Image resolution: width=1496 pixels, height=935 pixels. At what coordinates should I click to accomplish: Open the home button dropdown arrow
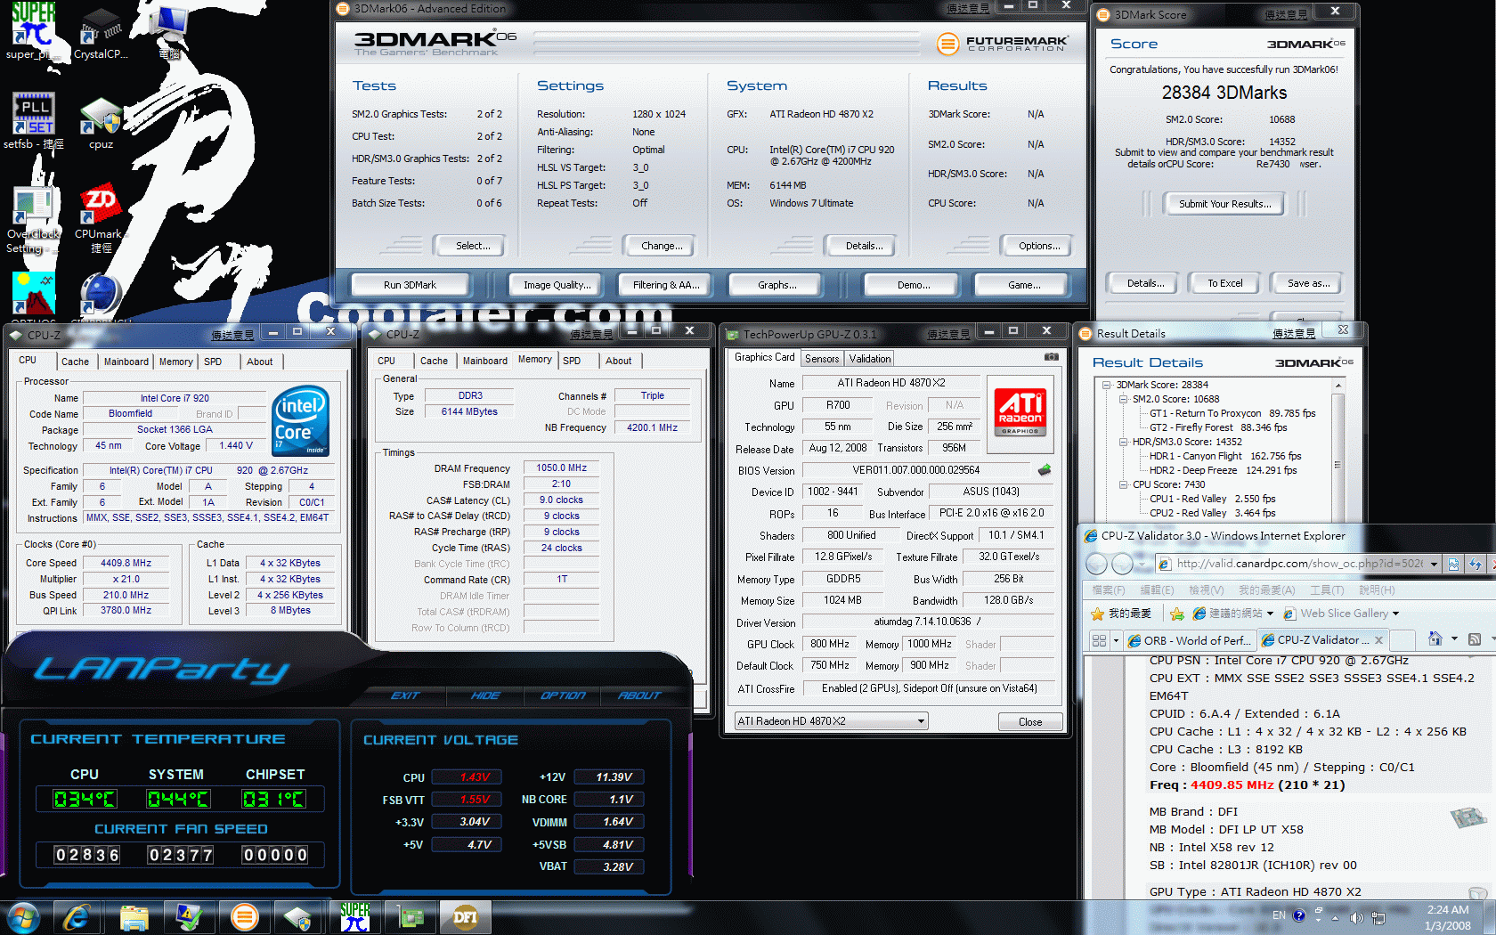pyautogui.click(x=1454, y=638)
